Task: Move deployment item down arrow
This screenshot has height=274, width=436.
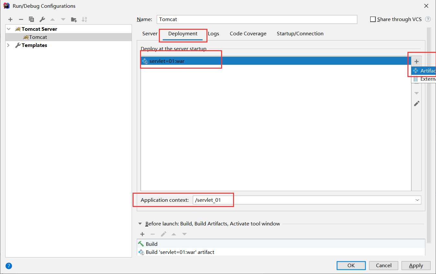Action: coord(417,93)
